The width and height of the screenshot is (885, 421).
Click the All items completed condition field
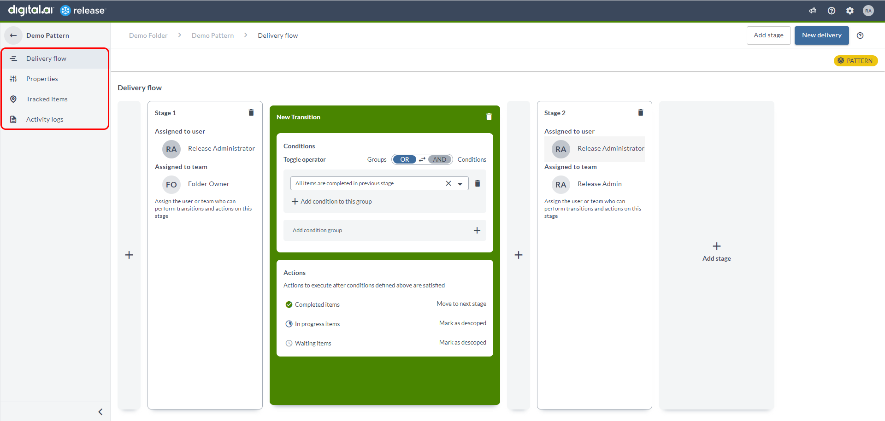click(x=379, y=183)
